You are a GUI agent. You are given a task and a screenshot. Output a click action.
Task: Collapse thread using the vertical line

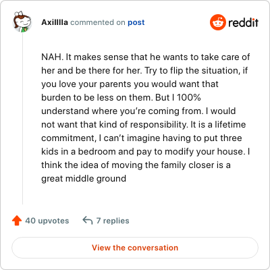22,119
